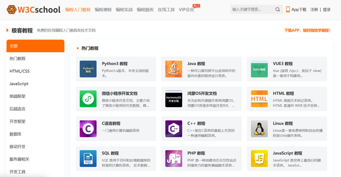Click description Python3.x版本，未来主流的版本
This screenshot has width=341, height=177.
[x=125, y=73]
